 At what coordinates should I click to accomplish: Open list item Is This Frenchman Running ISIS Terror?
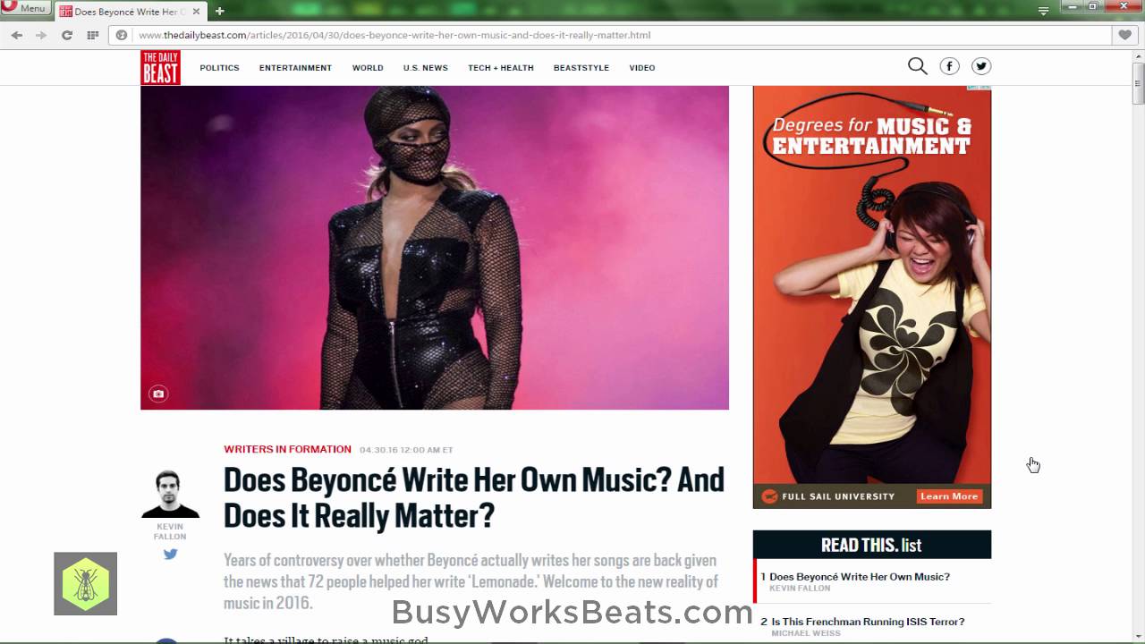tap(868, 622)
